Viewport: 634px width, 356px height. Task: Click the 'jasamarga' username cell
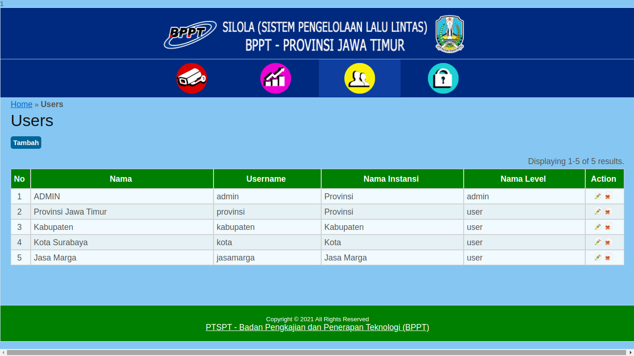[267, 258]
